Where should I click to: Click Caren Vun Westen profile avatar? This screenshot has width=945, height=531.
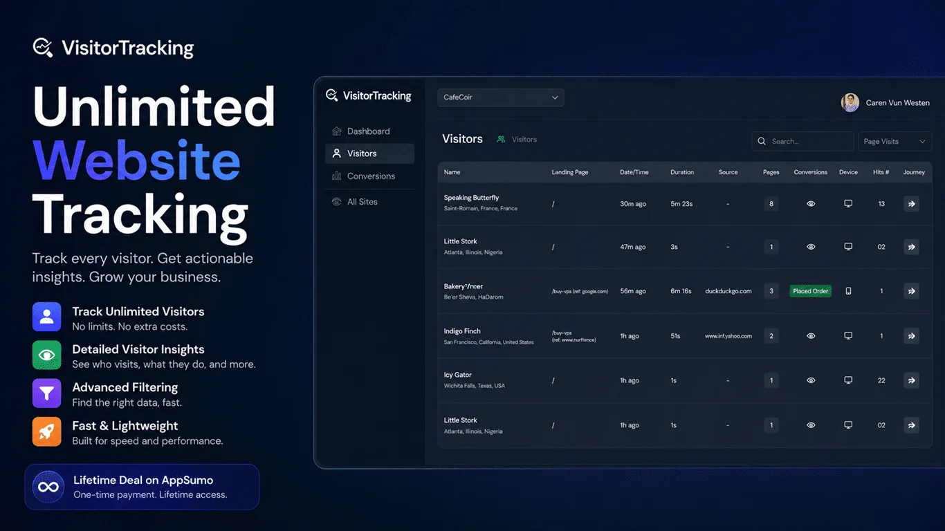pyautogui.click(x=850, y=102)
